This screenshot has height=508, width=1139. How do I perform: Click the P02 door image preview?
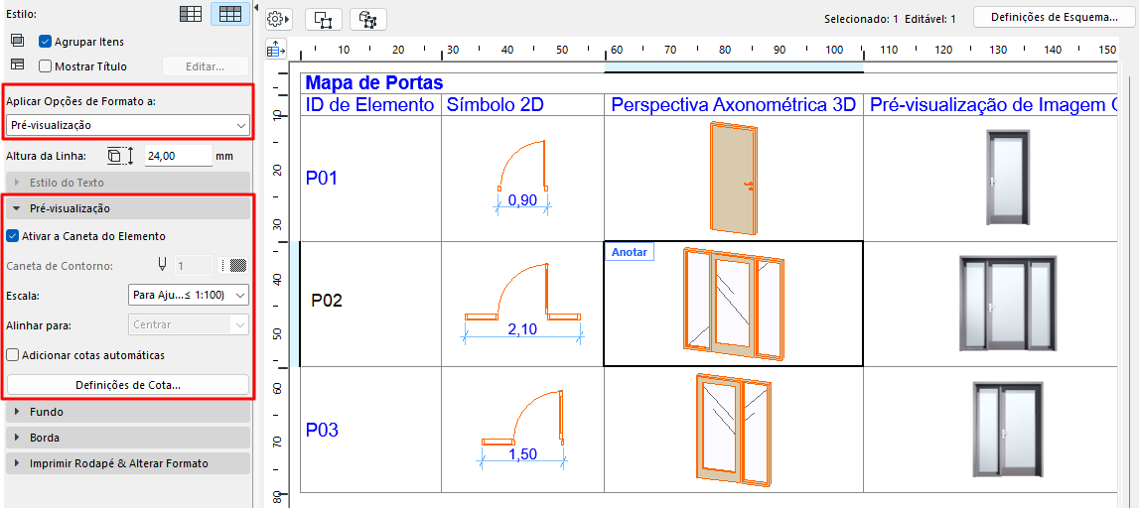coord(1008,304)
